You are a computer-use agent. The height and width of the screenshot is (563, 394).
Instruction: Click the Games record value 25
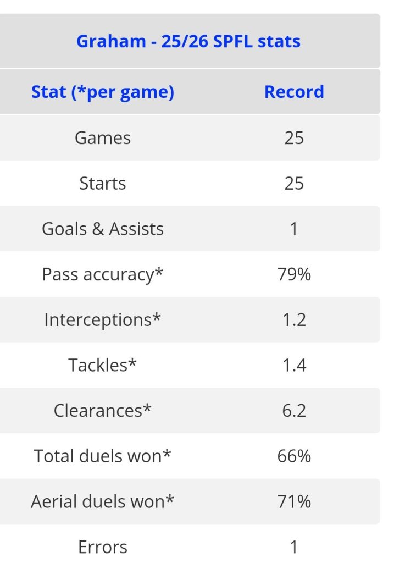pos(294,137)
